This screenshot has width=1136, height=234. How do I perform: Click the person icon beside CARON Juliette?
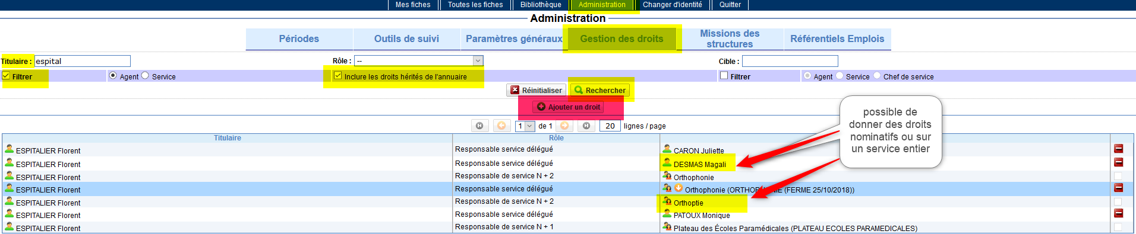pyautogui.click(x=667, y=149)
